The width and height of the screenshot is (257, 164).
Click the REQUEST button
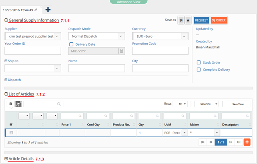201,20
